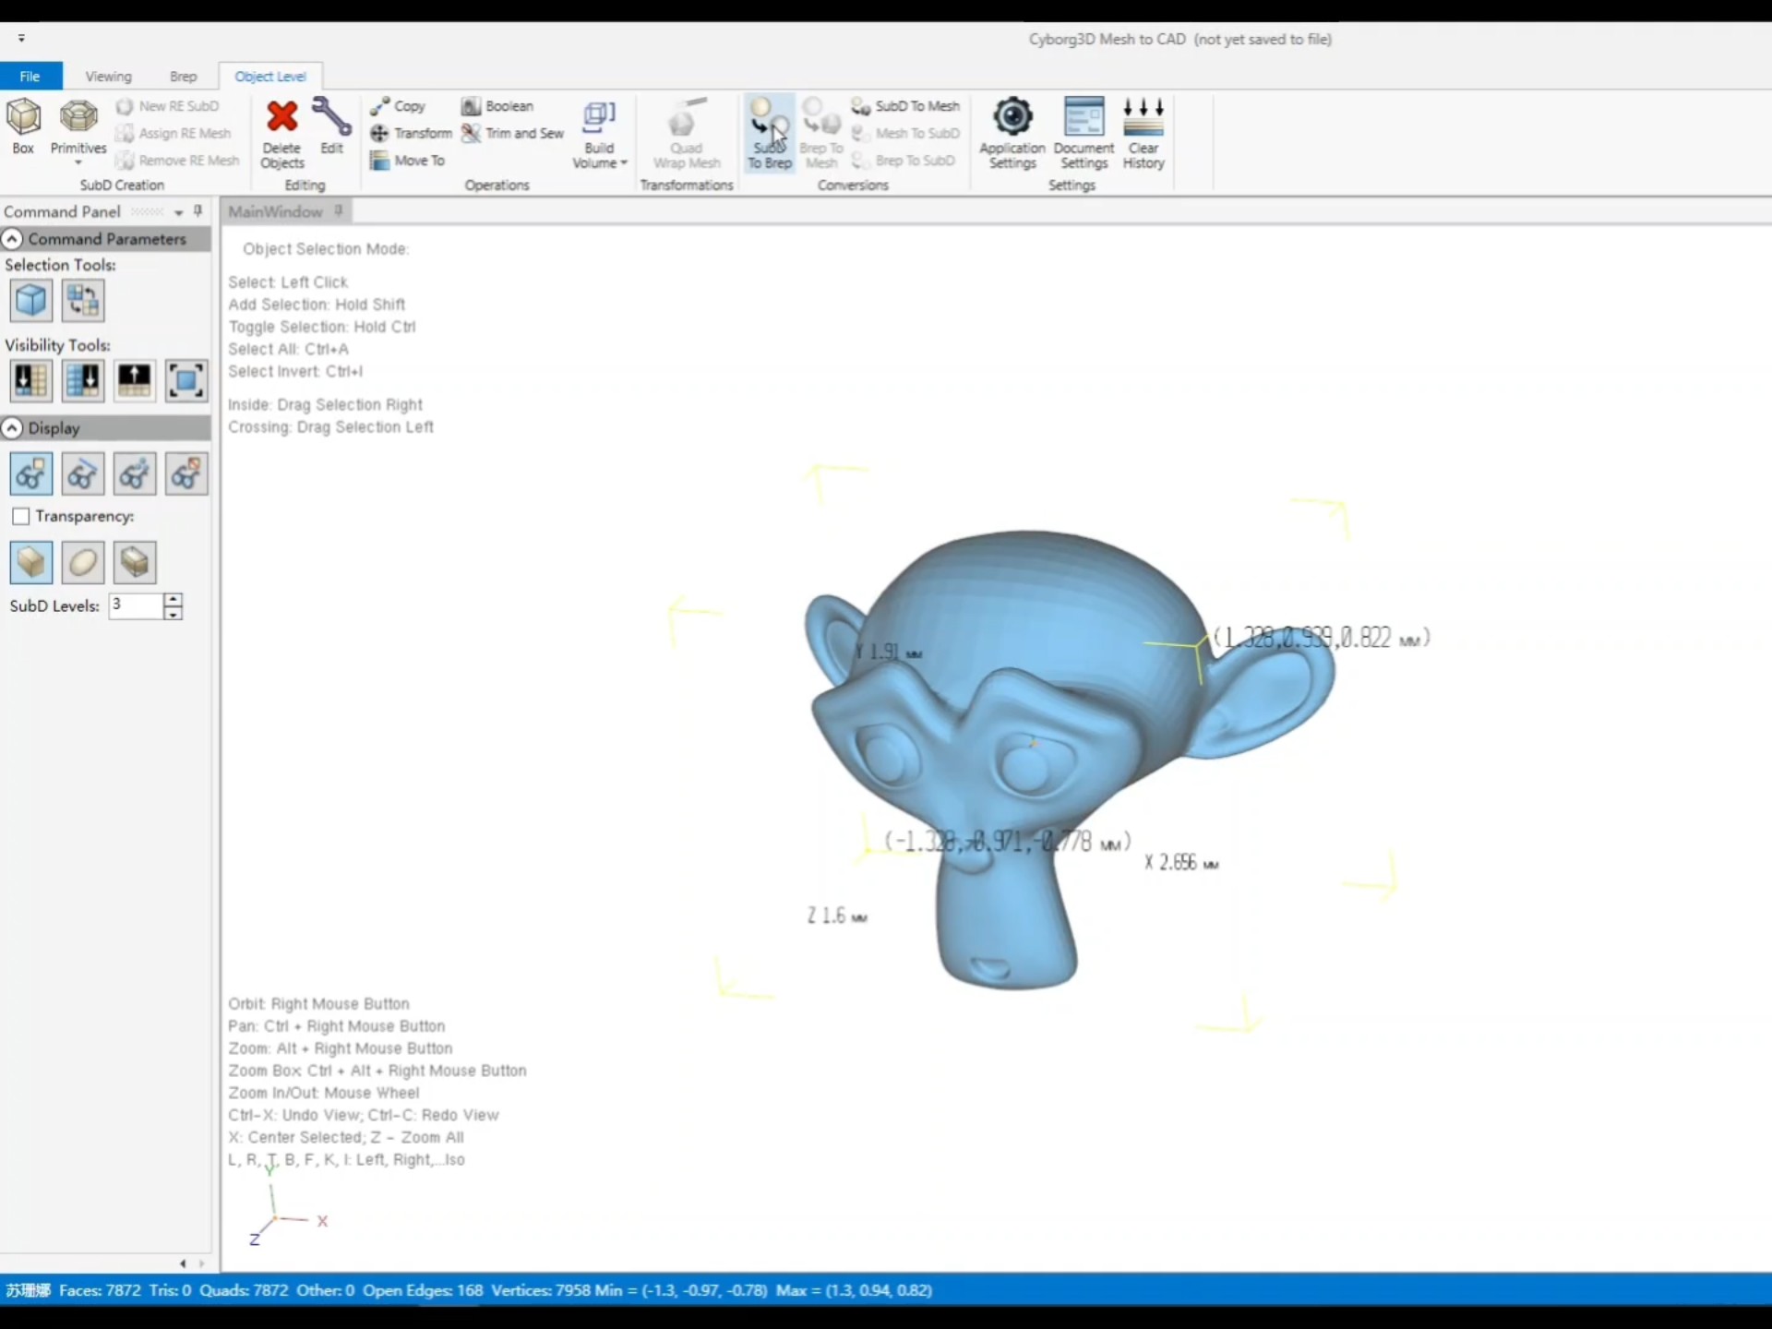1772x1329 pixels.
Task: Click the Open Edges: 168 status entry
Action: [423, 1290]
